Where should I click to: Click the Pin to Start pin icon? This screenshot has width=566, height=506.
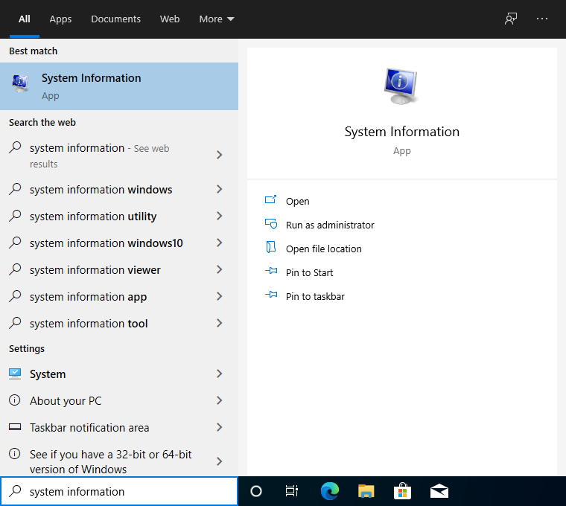click(x=271, y=271)
